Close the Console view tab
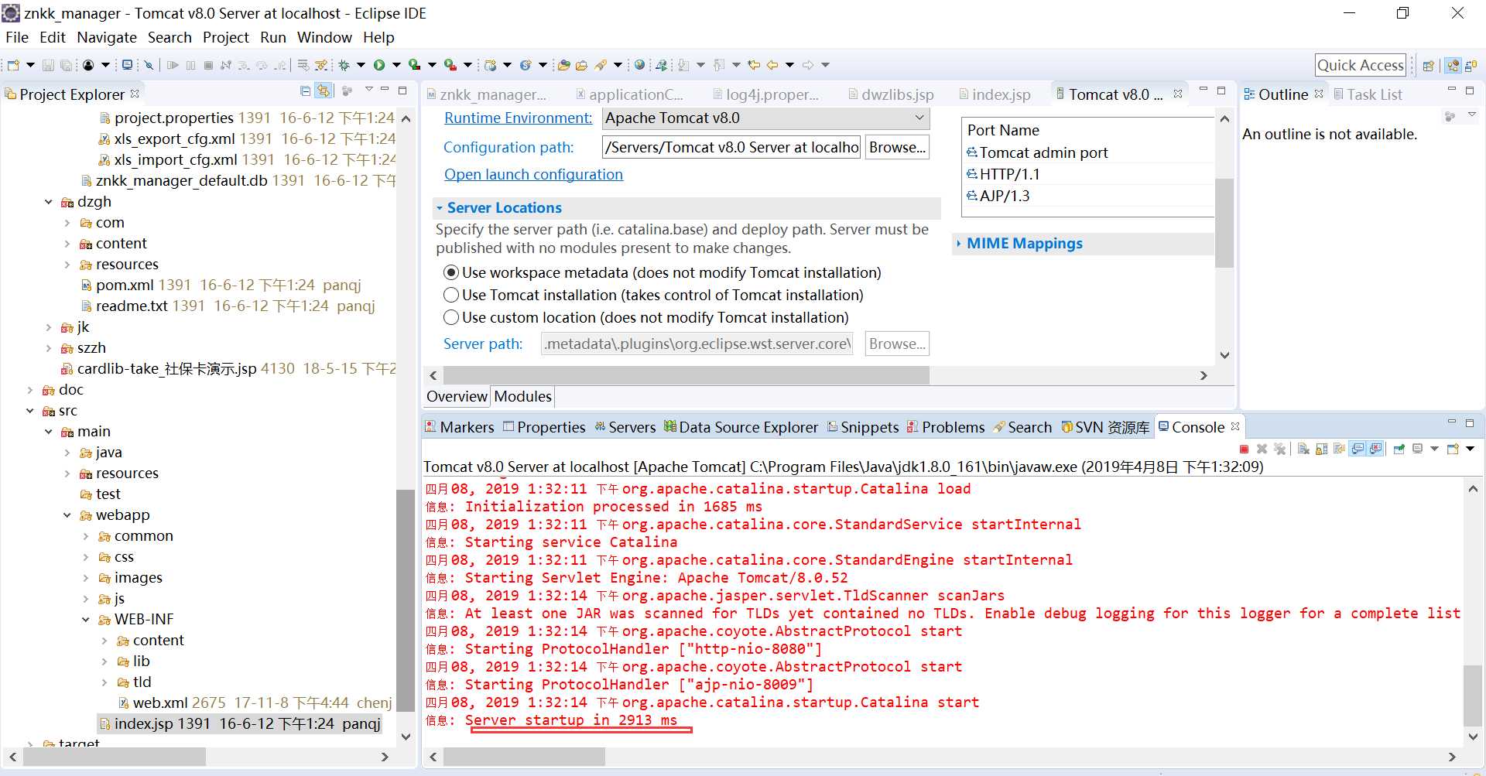 coord(1235,426)
